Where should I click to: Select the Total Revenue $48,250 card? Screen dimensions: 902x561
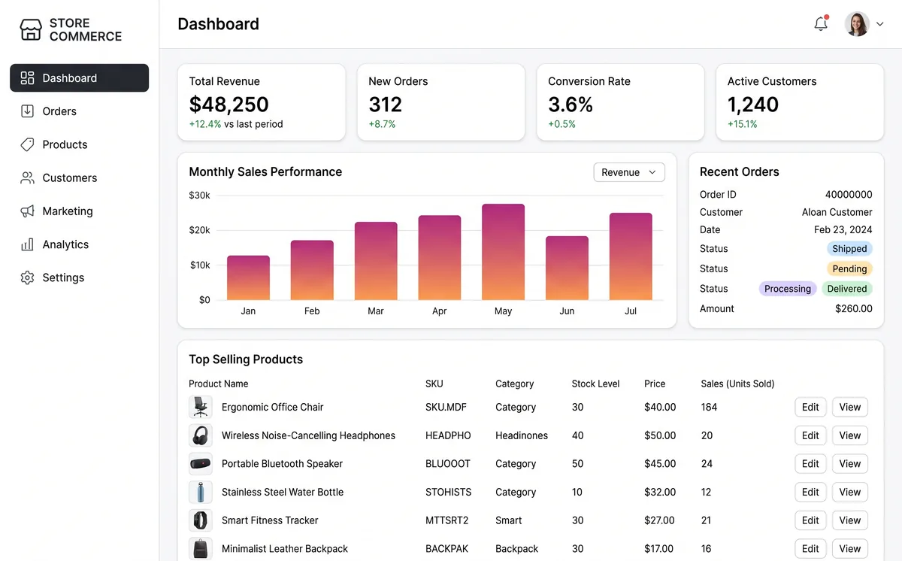tap(262, 102)
